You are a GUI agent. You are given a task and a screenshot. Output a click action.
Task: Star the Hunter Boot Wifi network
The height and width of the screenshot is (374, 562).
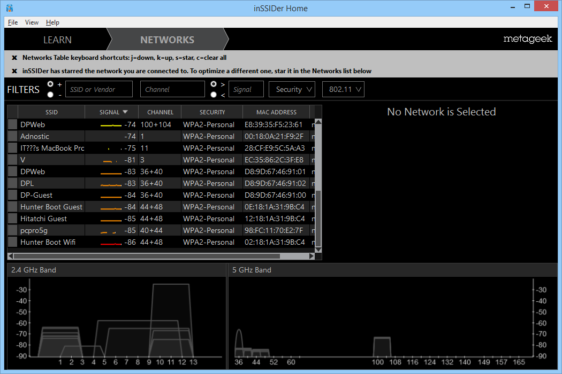(12, 242)
